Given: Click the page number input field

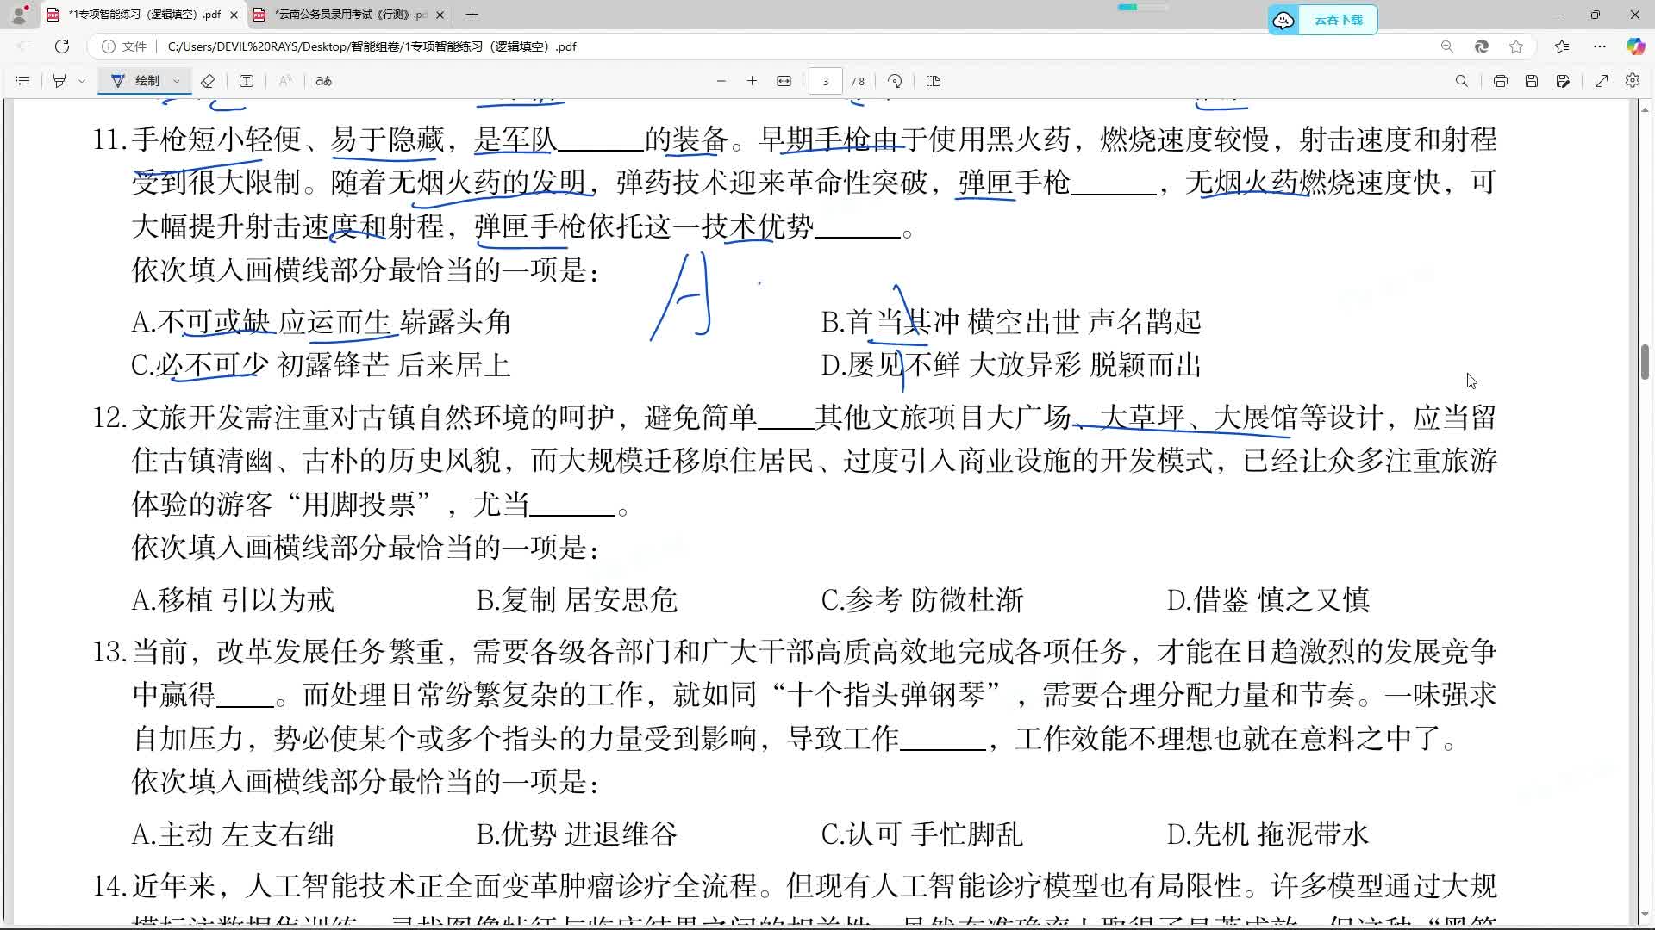Looking at the screenshot, I should [826, 81].
